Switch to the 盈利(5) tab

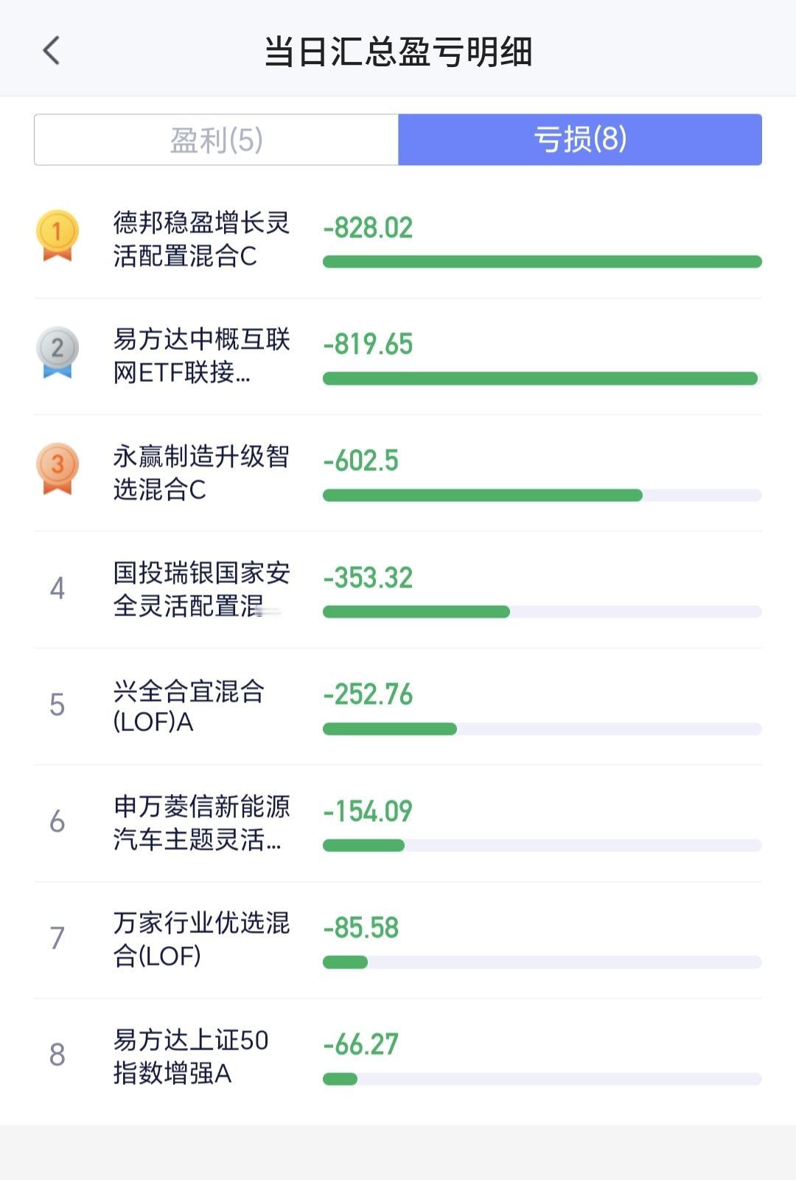coord(216,139)
